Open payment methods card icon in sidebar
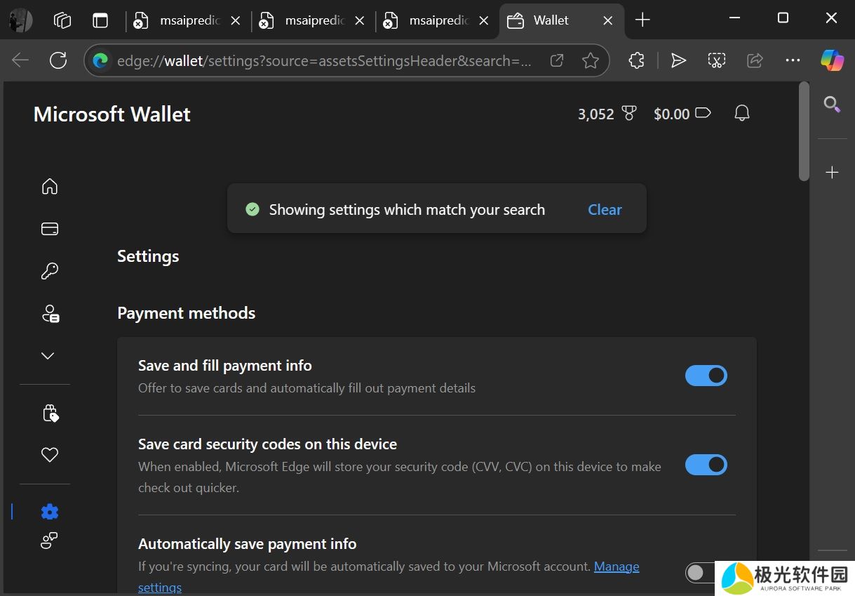The image size is (855, 596). (49, 229)
